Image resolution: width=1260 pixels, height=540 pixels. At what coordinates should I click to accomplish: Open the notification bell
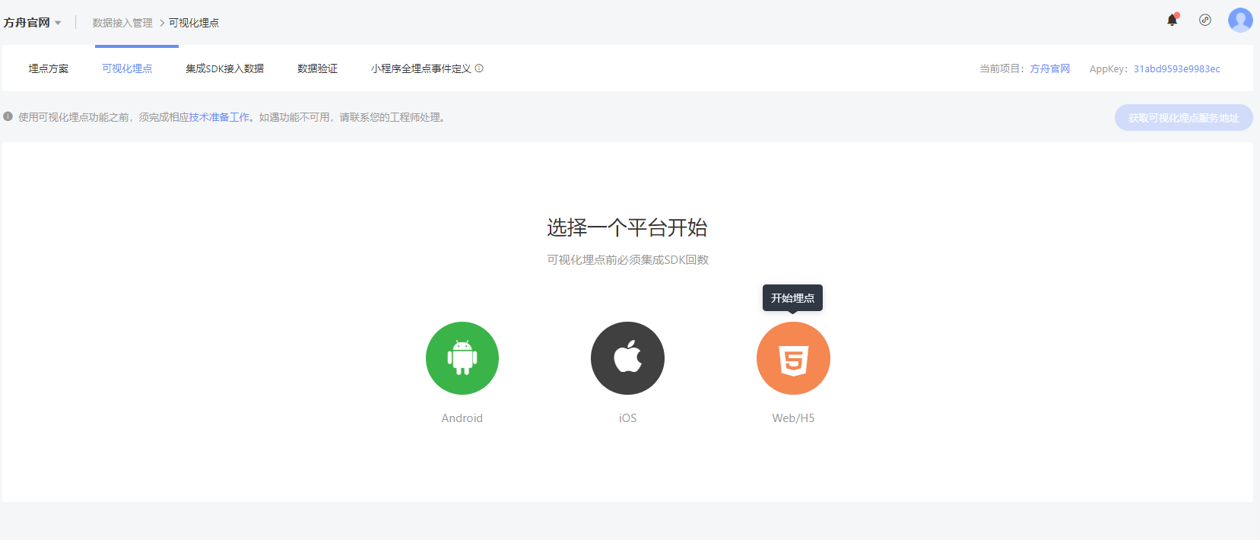pyautogui.click(x=1173, y=21)
